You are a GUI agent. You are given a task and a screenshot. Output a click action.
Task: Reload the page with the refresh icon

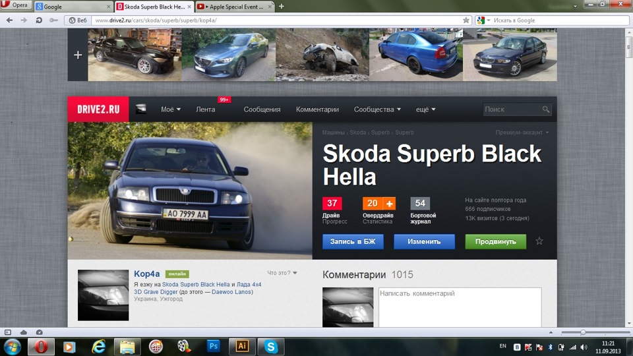(x=39, y=20)
